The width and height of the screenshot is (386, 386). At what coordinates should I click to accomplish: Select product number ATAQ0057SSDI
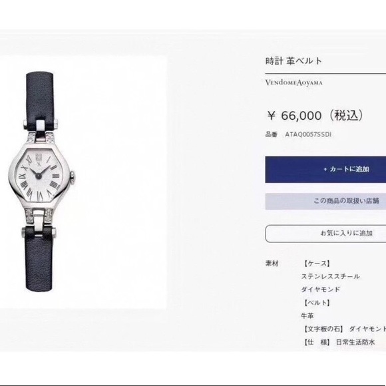[308, 134]
